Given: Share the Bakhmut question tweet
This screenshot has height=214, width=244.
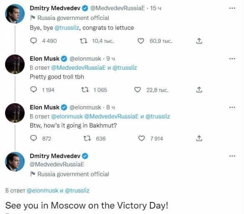Looking at the screenshot, I should [x=199, y=138].
